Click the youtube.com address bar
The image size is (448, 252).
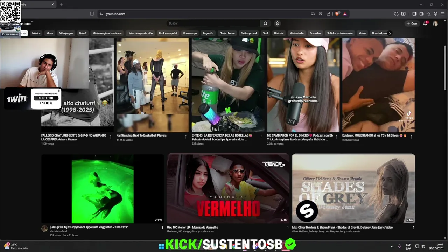[x=206, y=14]
